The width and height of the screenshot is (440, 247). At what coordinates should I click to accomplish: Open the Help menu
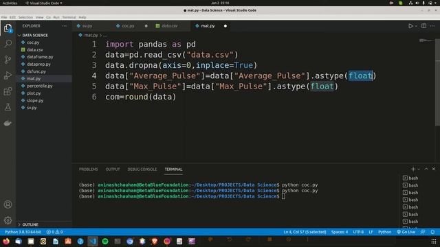[82, 17]
